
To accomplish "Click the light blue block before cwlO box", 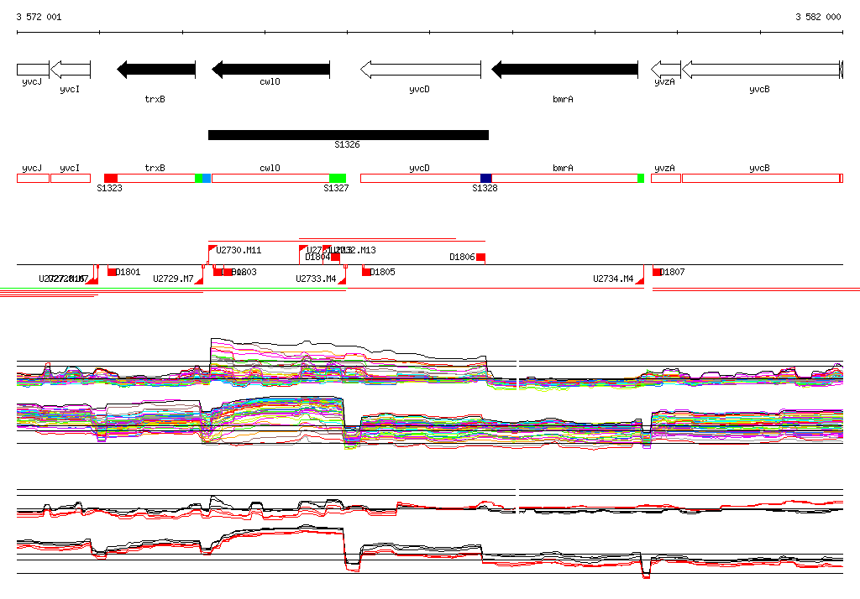I will [x=207, y=178].
